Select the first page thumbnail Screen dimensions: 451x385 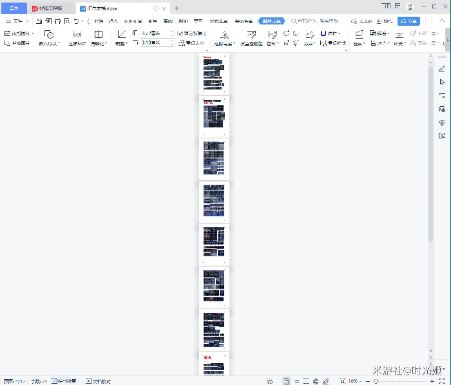[214, 75]
